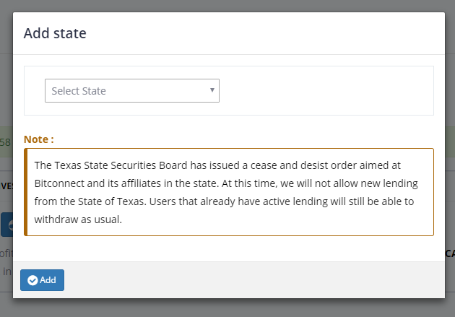
Task: Open the Select State dropdown
Action: pos(131,91)
